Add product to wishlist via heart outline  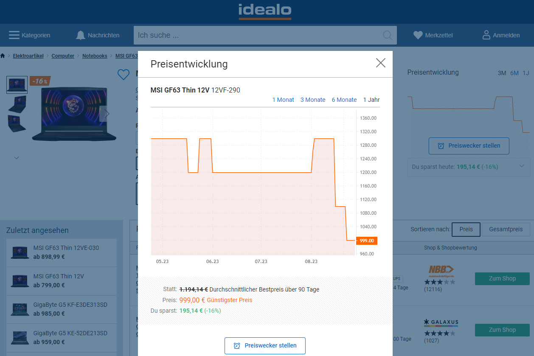pyautogui.click(x=123, y=75)
